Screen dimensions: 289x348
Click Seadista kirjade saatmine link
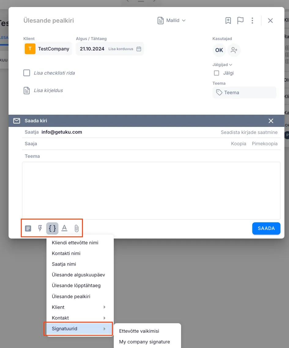tap(249, 132)
